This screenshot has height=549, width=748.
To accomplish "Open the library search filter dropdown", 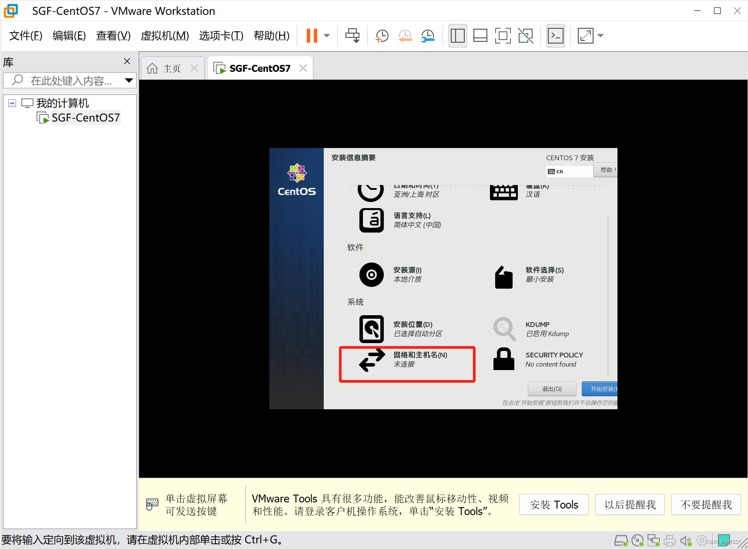I will coord(129,81).
